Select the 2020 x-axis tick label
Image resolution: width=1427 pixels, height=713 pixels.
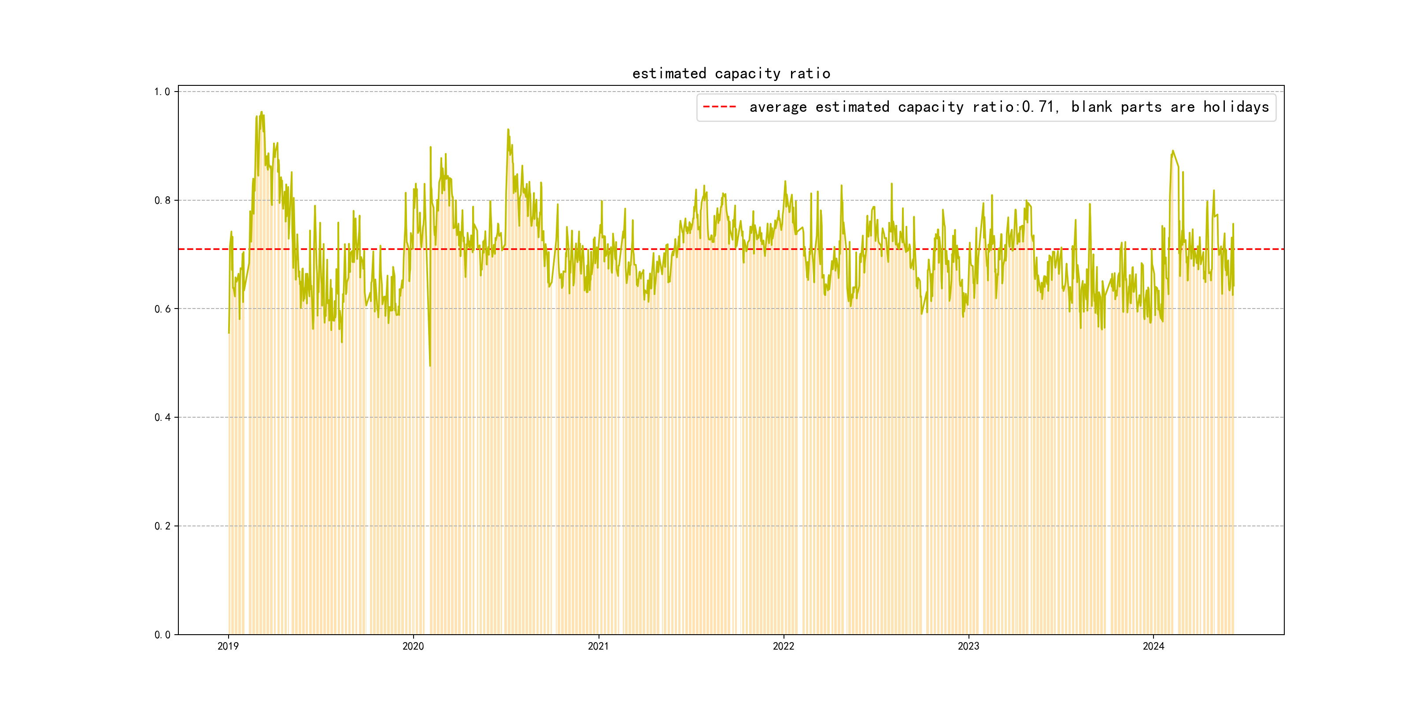click(x=413, y=646)
